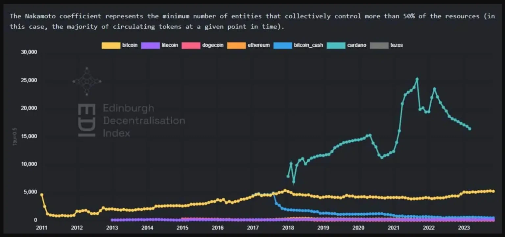Screen dimensions: 505x237
Task: Toggle the bitcoin series in legend
Action: (120, 45)
